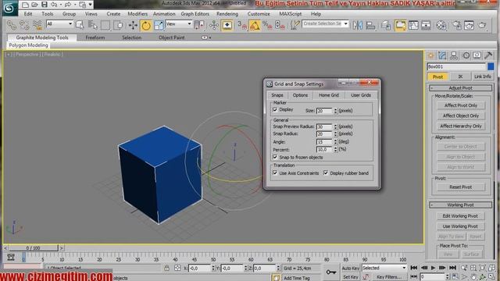Image resolution: width=500 pixels, height=281 pixels.
Task: Click the Render Setup icon
Action: pyautogui.click(x=456, y=25)
